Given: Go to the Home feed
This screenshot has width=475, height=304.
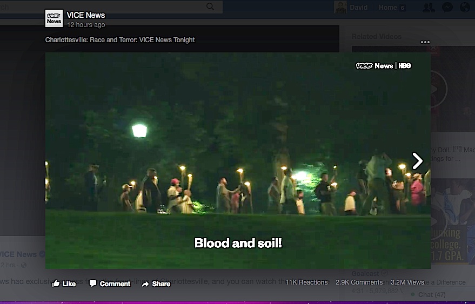Looking at the screenshot, I should point(387,7).
